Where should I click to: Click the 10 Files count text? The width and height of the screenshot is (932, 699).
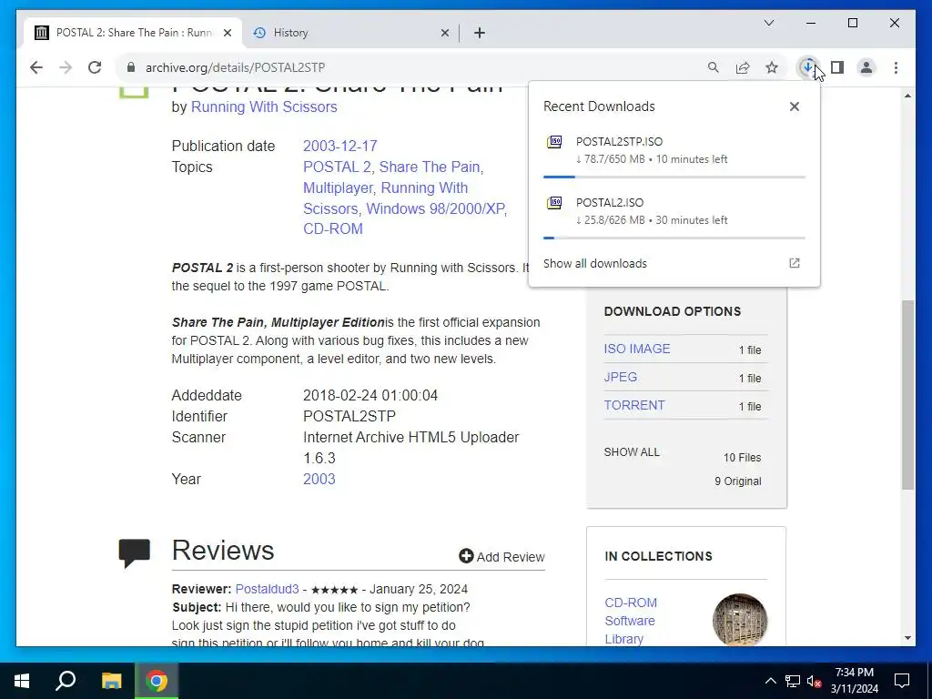[742, 458]
